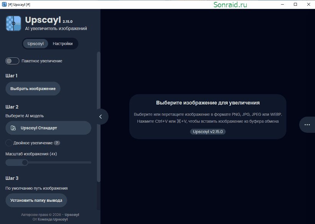This screenshot has width=315, height=224.
Task: Click Выбрать изображение button
Action: pos(33,89)
